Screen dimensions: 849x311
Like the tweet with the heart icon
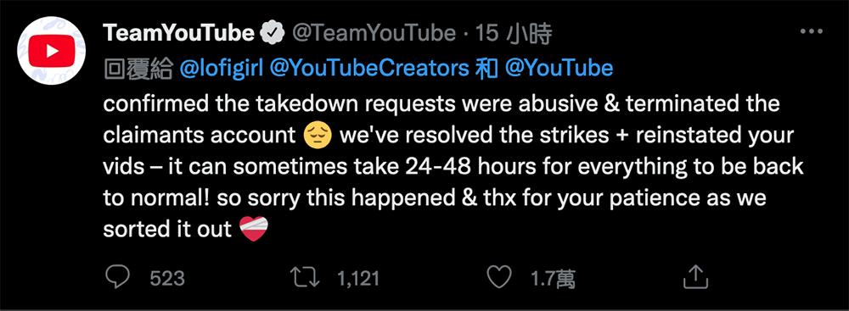click(498, 278)
